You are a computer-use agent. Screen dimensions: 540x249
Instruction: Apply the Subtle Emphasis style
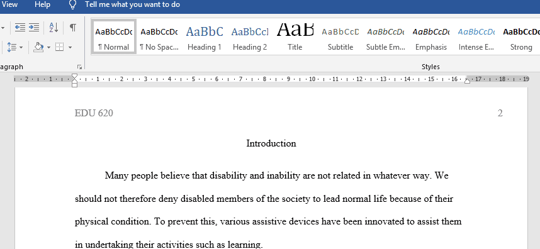(x=386, y=37)
